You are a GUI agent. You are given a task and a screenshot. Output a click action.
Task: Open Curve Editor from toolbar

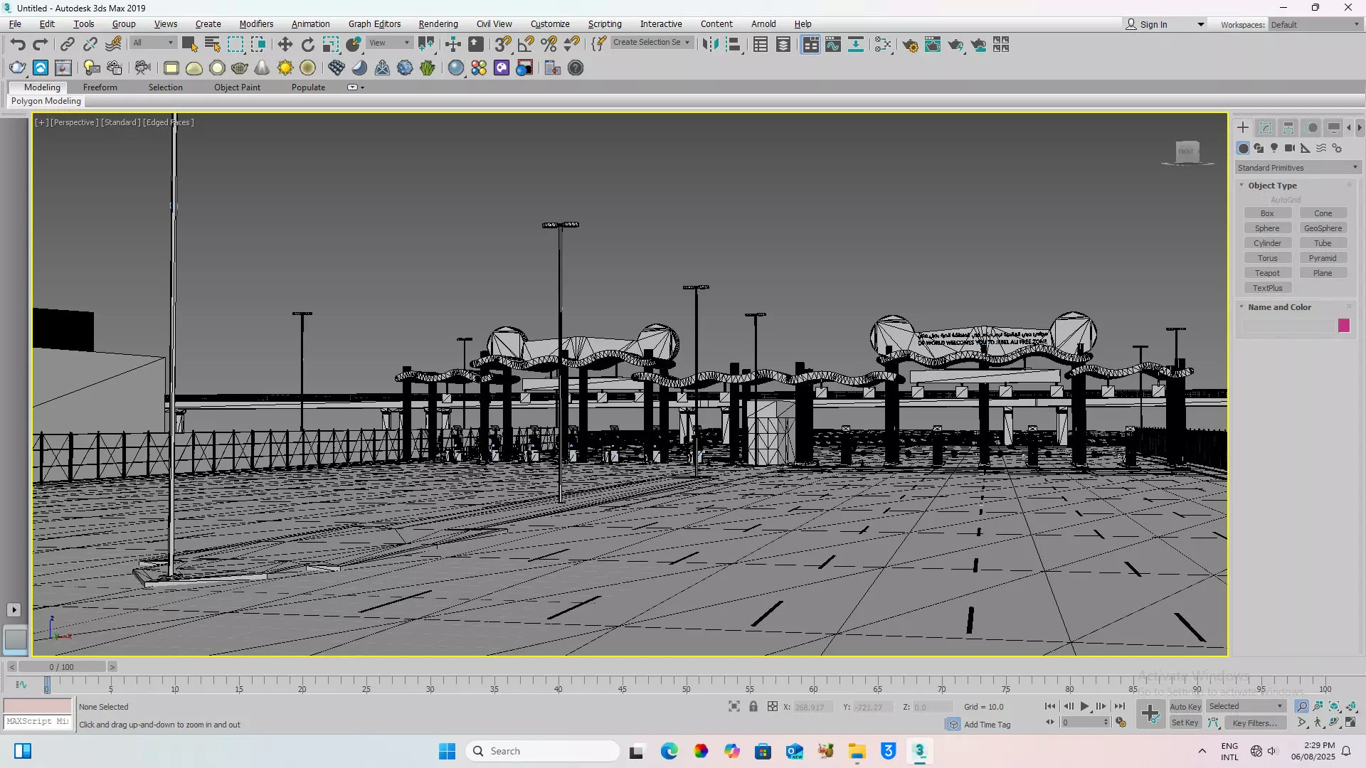(x=833, y=45)
